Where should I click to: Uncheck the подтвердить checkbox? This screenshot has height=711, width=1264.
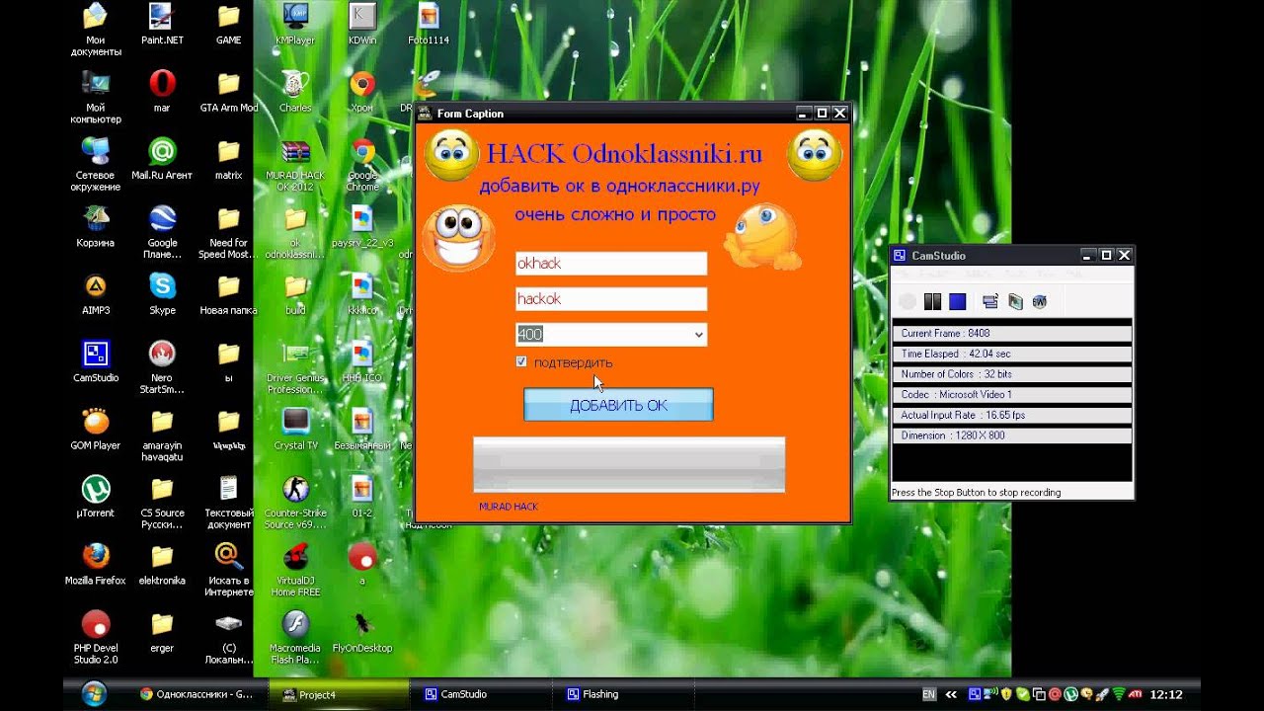(x=521, y=362)
